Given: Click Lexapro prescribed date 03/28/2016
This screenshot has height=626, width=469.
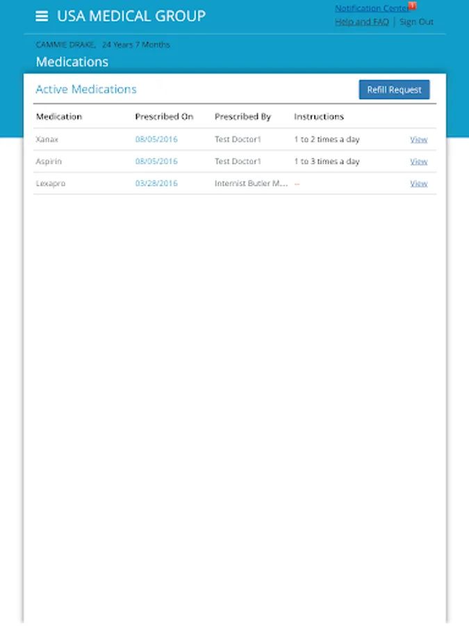Looking at the screenshot, I should (156, 183).
